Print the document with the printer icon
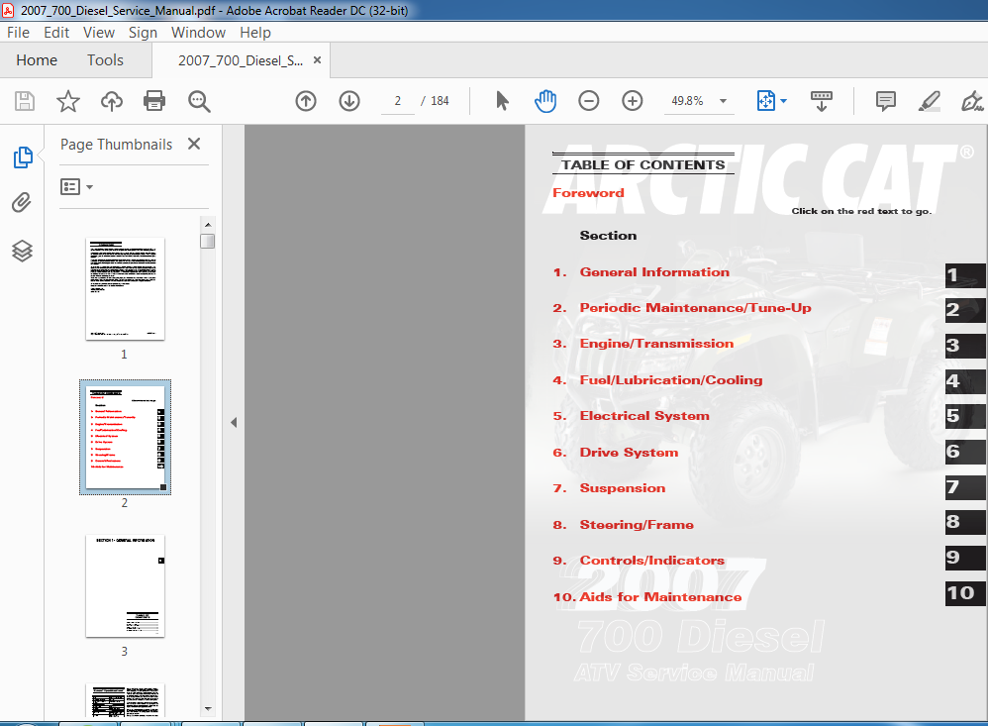 point(154,101)
